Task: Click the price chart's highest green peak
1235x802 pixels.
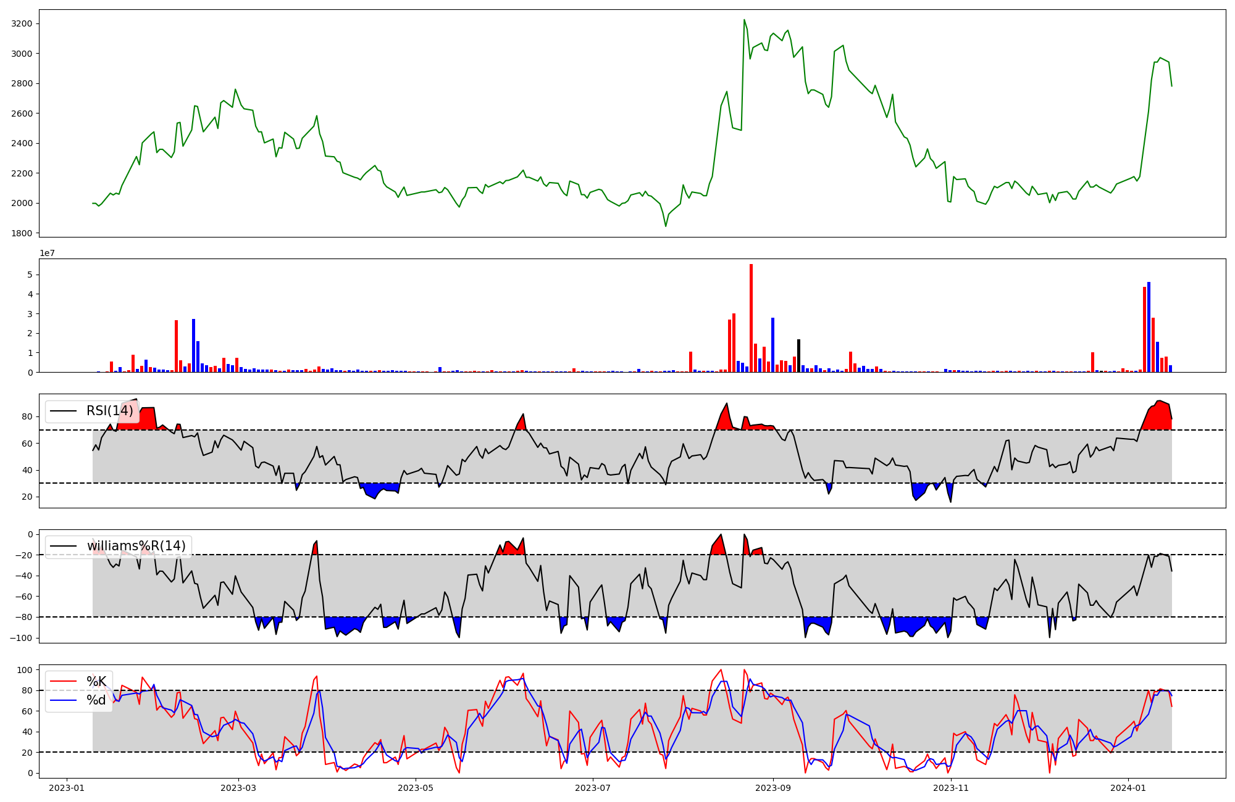Action: tap(744, 20)
